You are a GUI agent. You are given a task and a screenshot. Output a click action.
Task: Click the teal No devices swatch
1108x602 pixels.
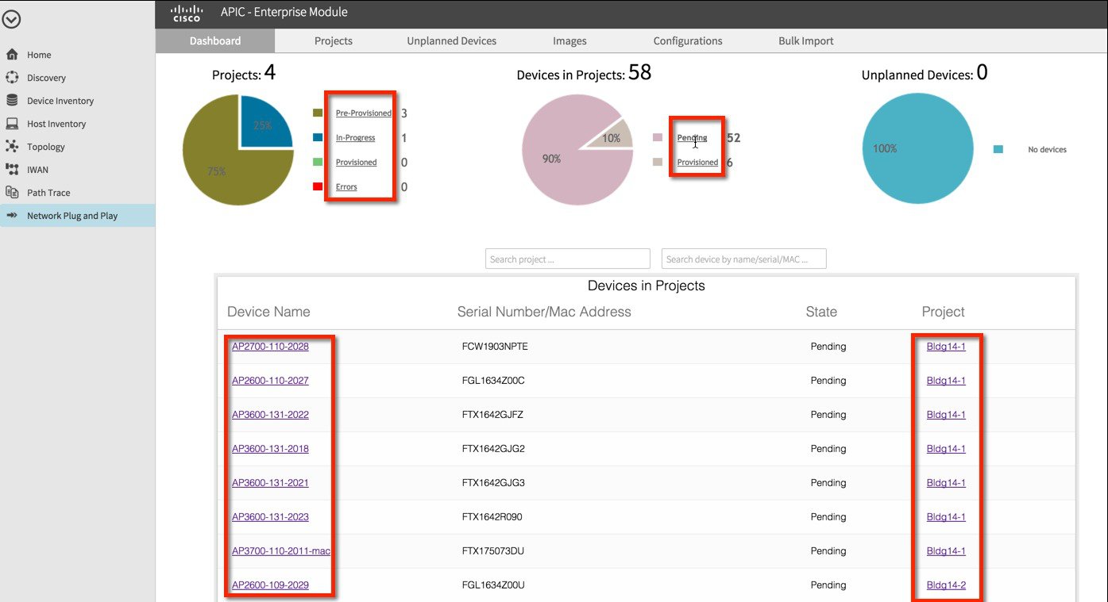(x=998, y=149)
